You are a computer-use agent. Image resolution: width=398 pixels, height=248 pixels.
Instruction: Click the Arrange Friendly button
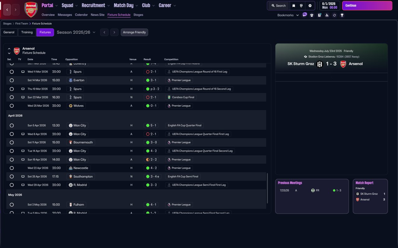(134, 32)
